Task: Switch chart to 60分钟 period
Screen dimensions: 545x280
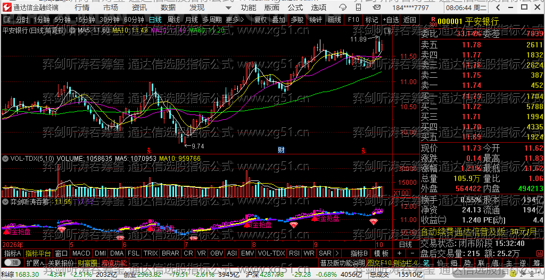Action: [x=134, y=20]
